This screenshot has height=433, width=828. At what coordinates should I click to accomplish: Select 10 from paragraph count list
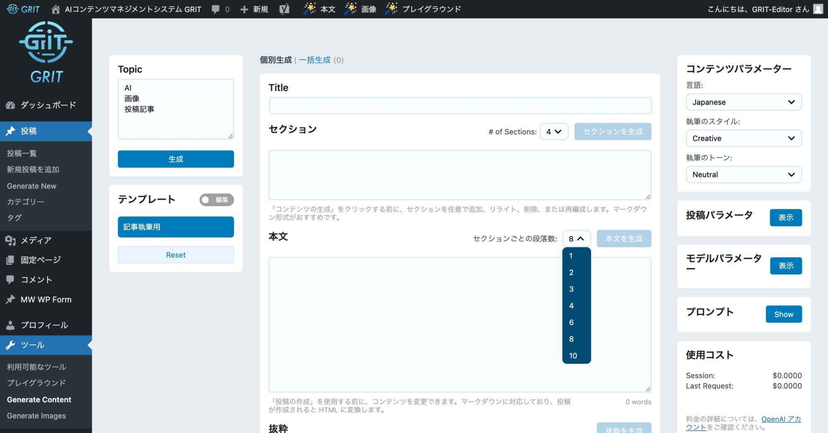coord(573,356)
